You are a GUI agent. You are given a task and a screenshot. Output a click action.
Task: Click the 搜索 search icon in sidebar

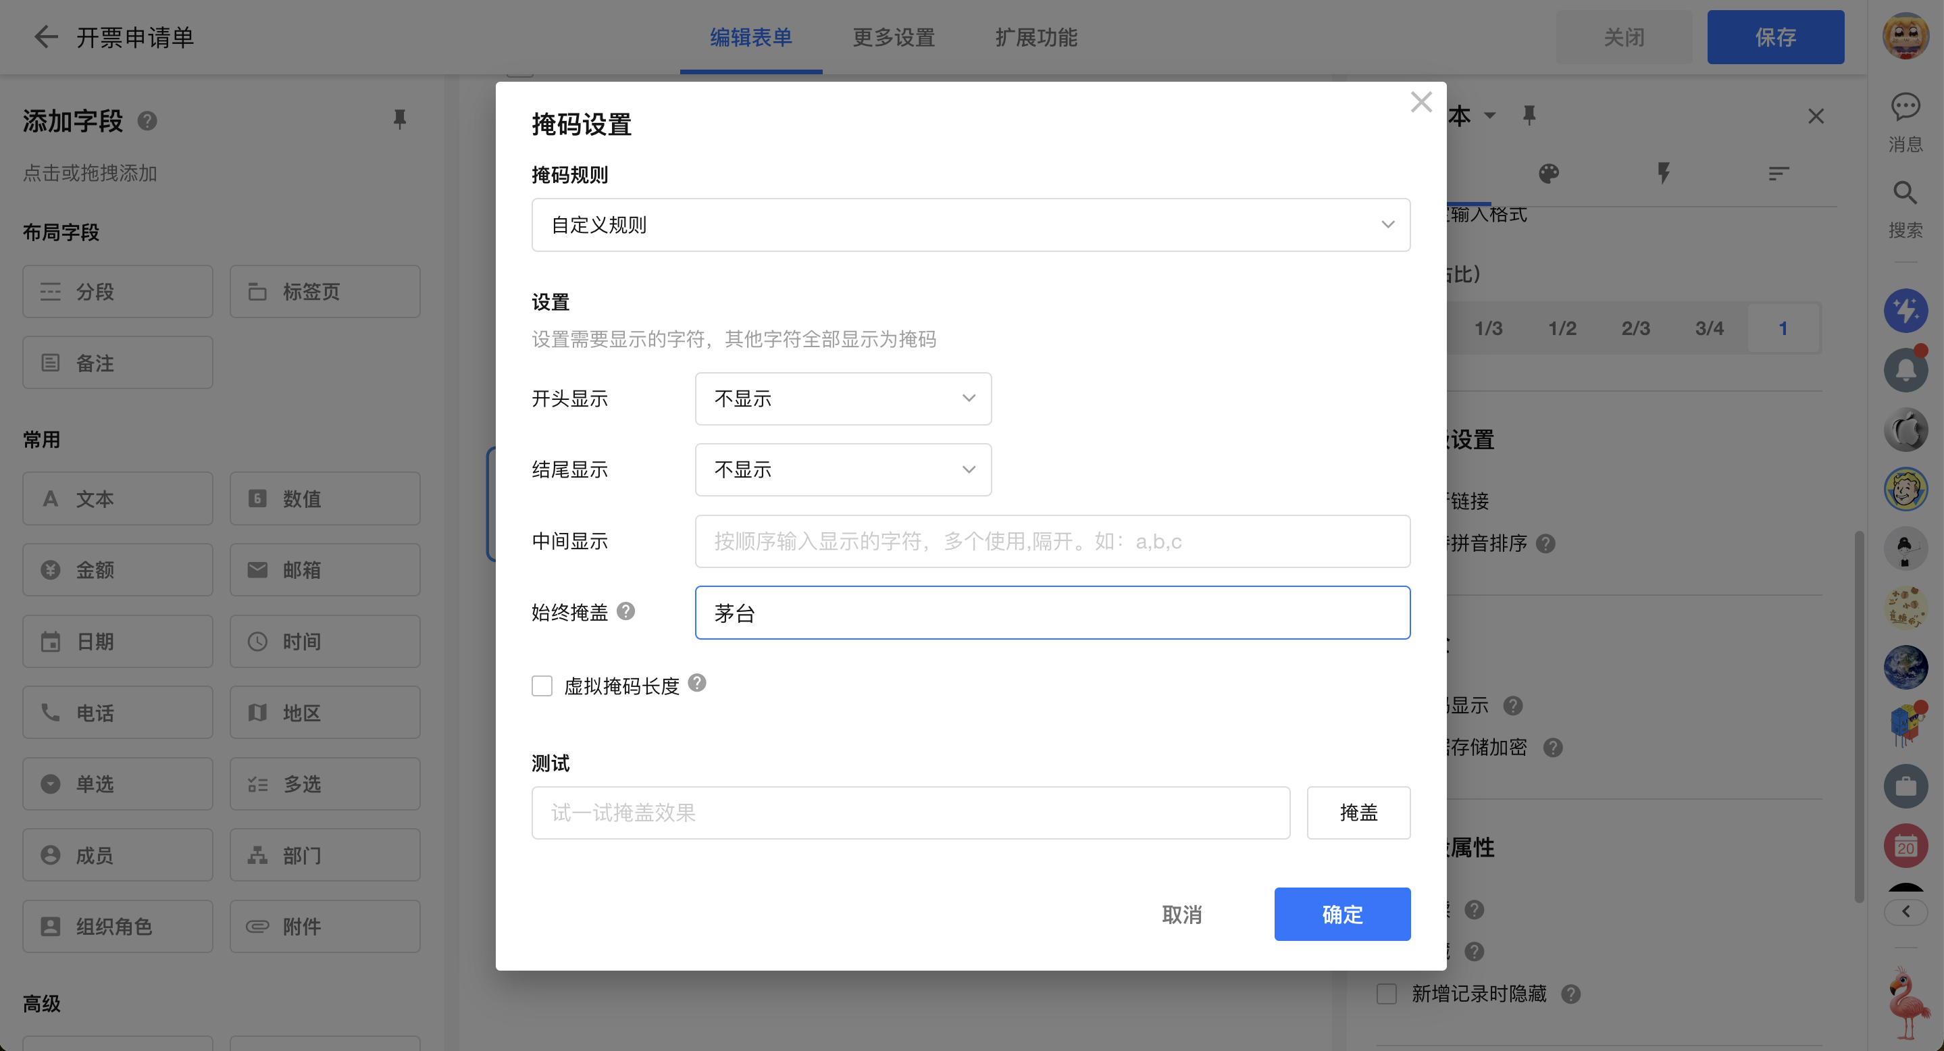click(1905, 194)
